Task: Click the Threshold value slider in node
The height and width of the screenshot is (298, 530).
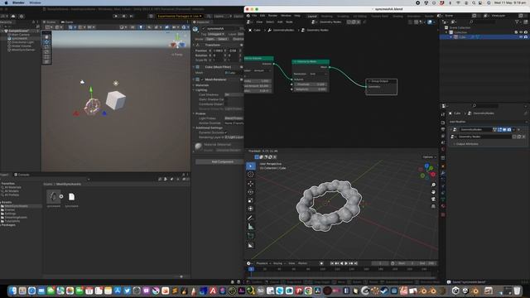Action: [311, 84]
